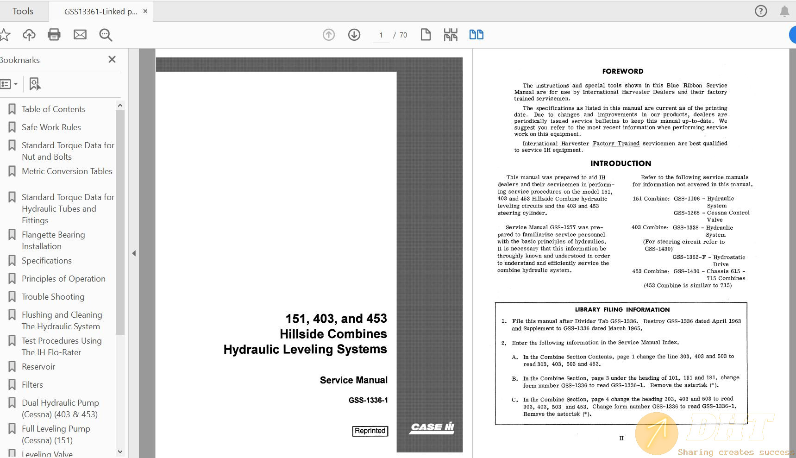796x458 pixels.
Task: Select the GSS13361-Linked document tab
Action: (x=100, y=12)
